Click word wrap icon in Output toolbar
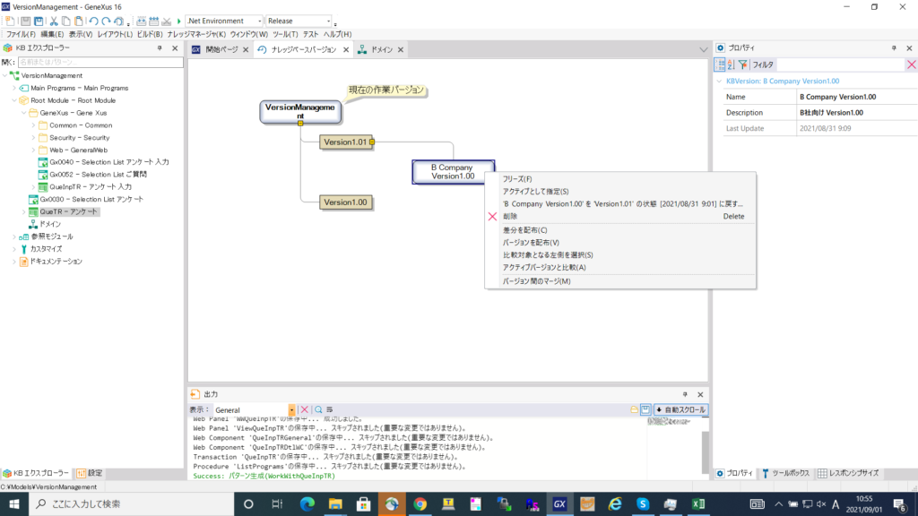The height and width of the screenshot is (516, 918). click(x=330, y=409)
